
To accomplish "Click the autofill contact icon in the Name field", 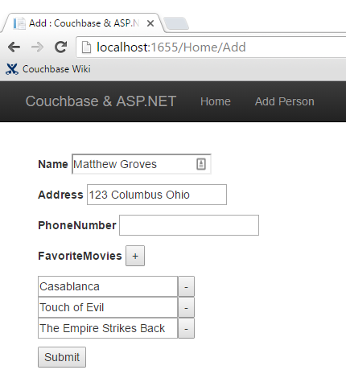I will (201, 164).
